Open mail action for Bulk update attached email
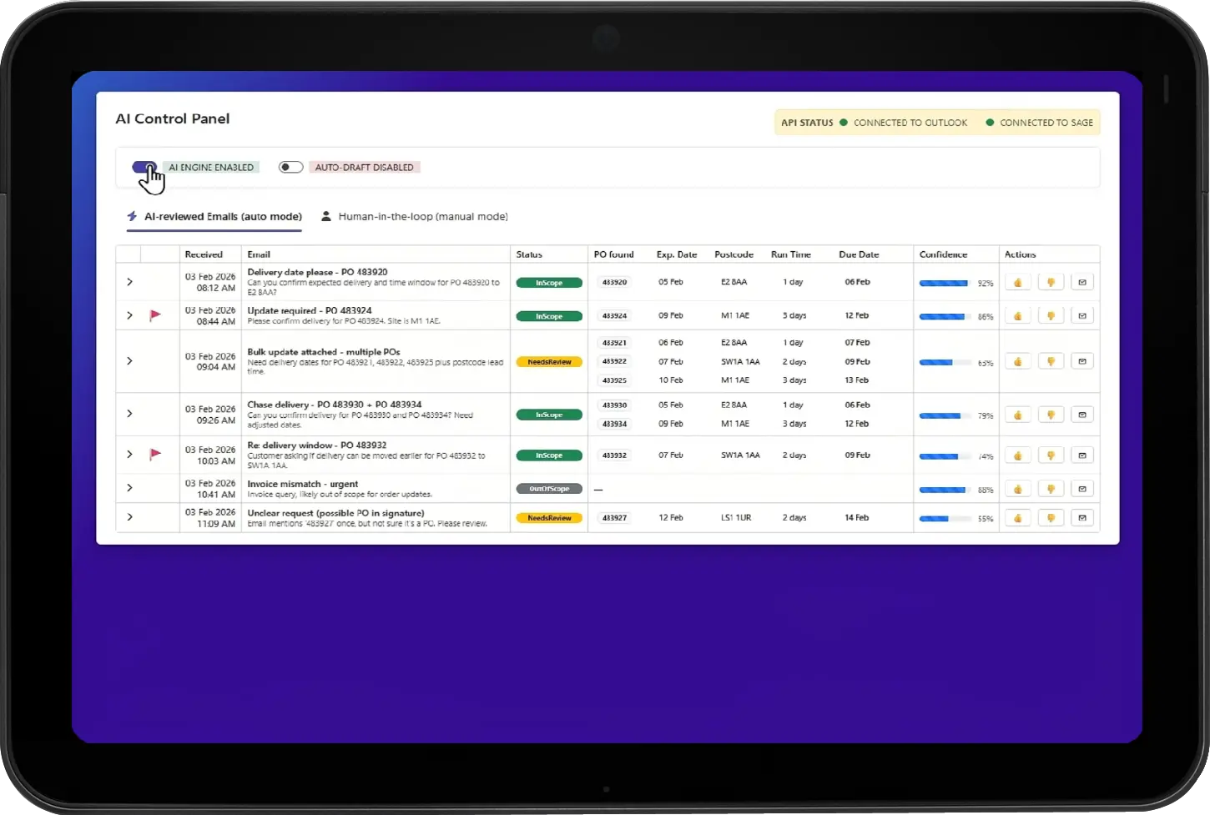 [x=1082, y=362]
